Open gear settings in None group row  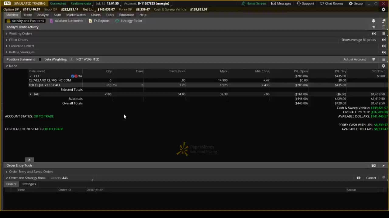click(384, 66)
